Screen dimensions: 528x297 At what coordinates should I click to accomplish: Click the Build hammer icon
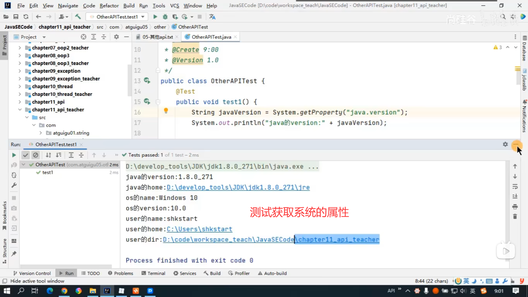tap(78, 17)
